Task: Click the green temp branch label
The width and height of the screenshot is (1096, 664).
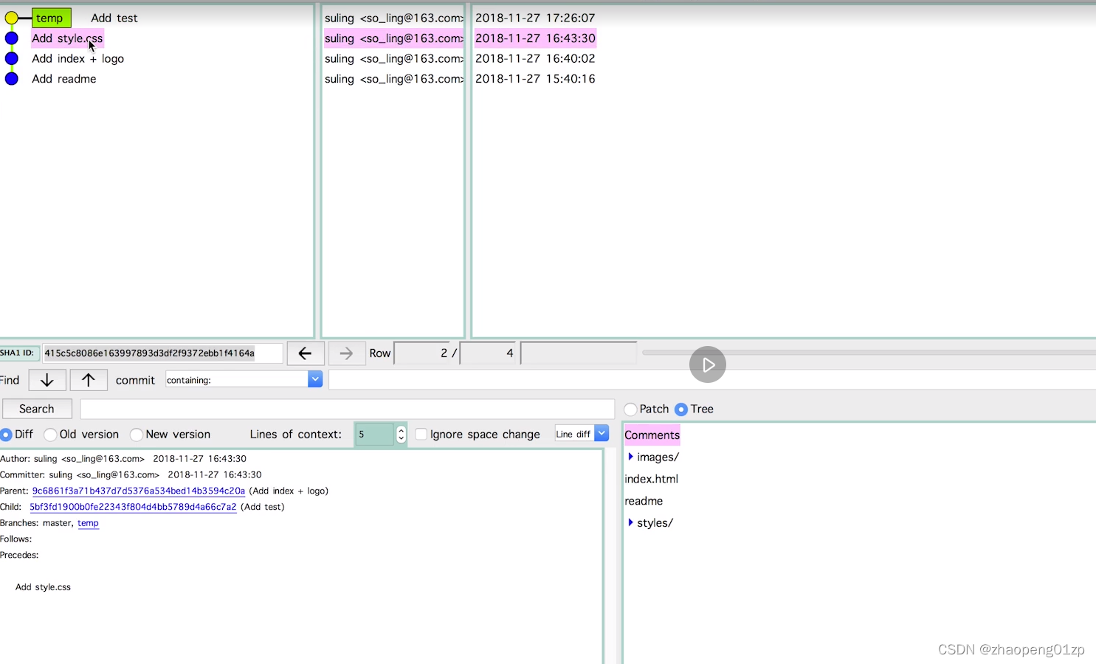Action: click(51, 18)
